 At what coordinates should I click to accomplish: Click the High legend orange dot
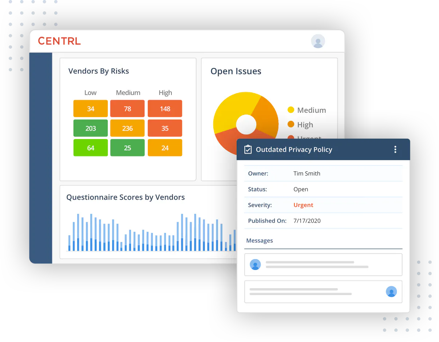[291, 124]
